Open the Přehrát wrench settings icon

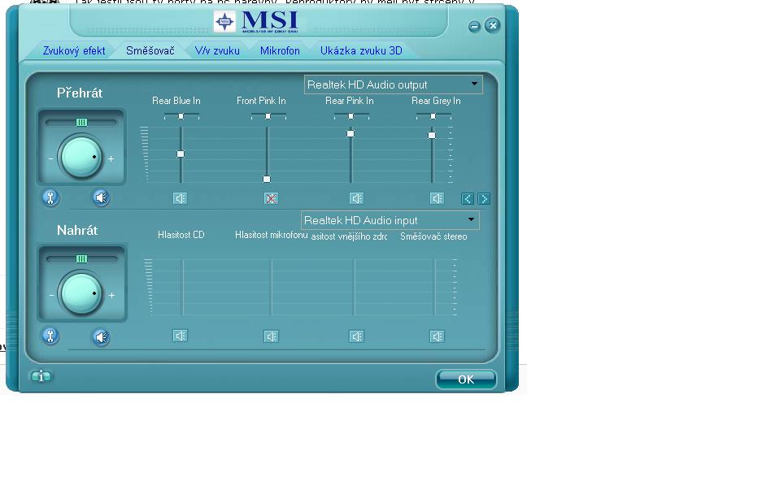point(50,198)
